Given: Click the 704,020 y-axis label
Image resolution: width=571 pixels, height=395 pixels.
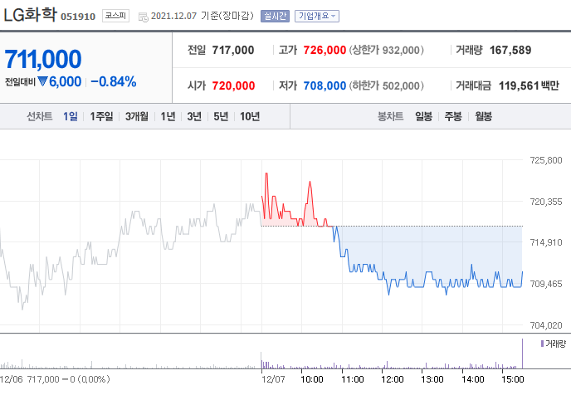Looking at the screenshot, I should pos(546,325).
